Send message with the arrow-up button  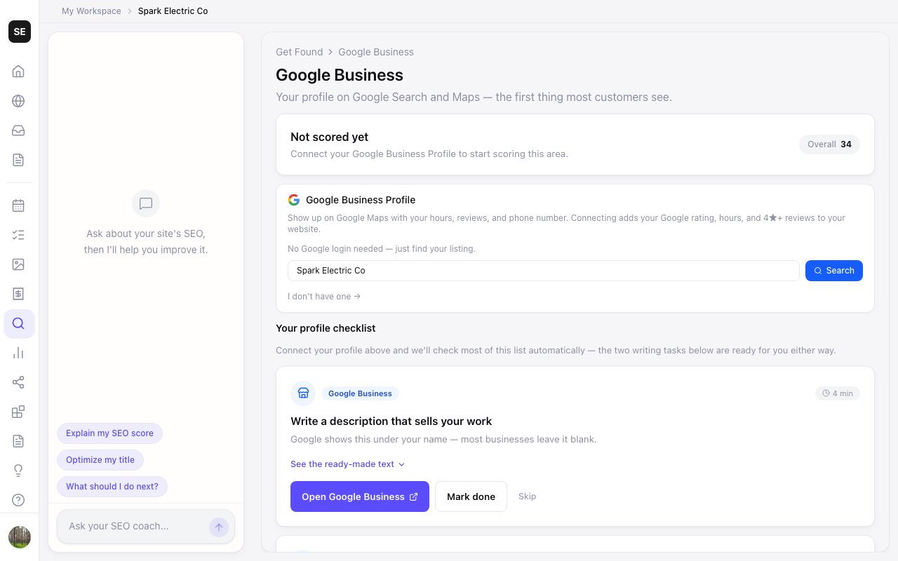[219, 527]
